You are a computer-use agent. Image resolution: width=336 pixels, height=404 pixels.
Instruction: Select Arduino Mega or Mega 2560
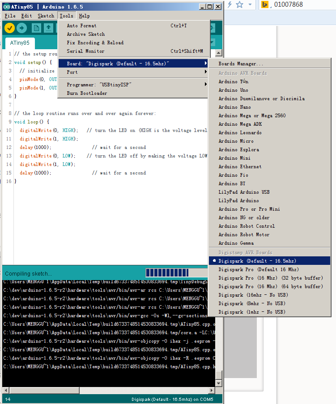269,115
